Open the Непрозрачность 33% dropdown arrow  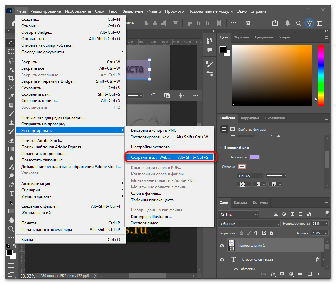(x=326, y=224)
